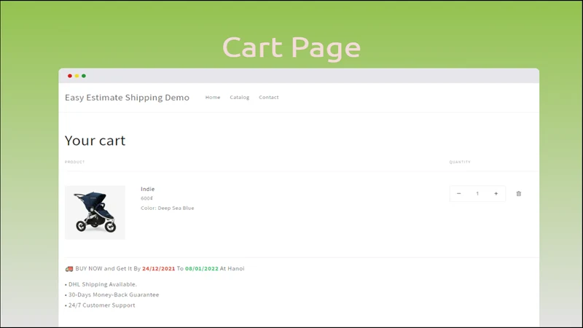Select the red date 24/12/2021
This screenshot has width=583, height=328.
click(158, 268)
